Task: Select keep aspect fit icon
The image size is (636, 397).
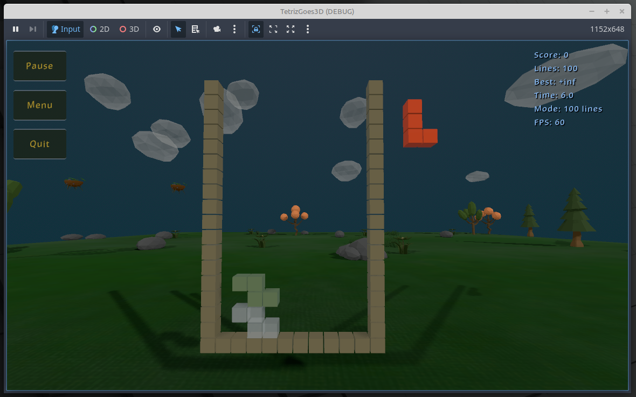Action: click(273, 29)
